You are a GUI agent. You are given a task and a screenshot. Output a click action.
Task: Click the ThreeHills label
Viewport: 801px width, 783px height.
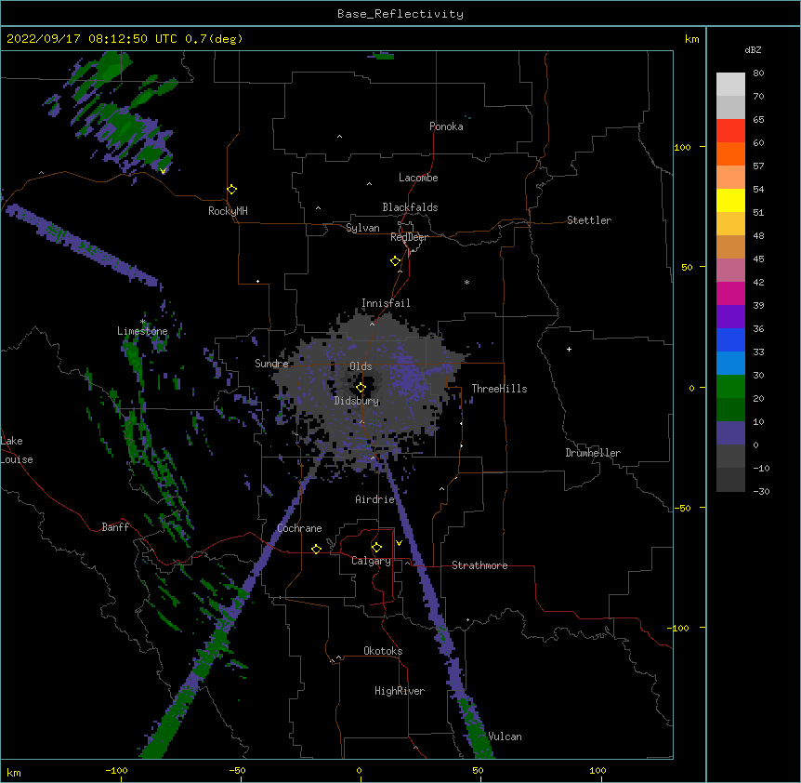tap(499, 389)
